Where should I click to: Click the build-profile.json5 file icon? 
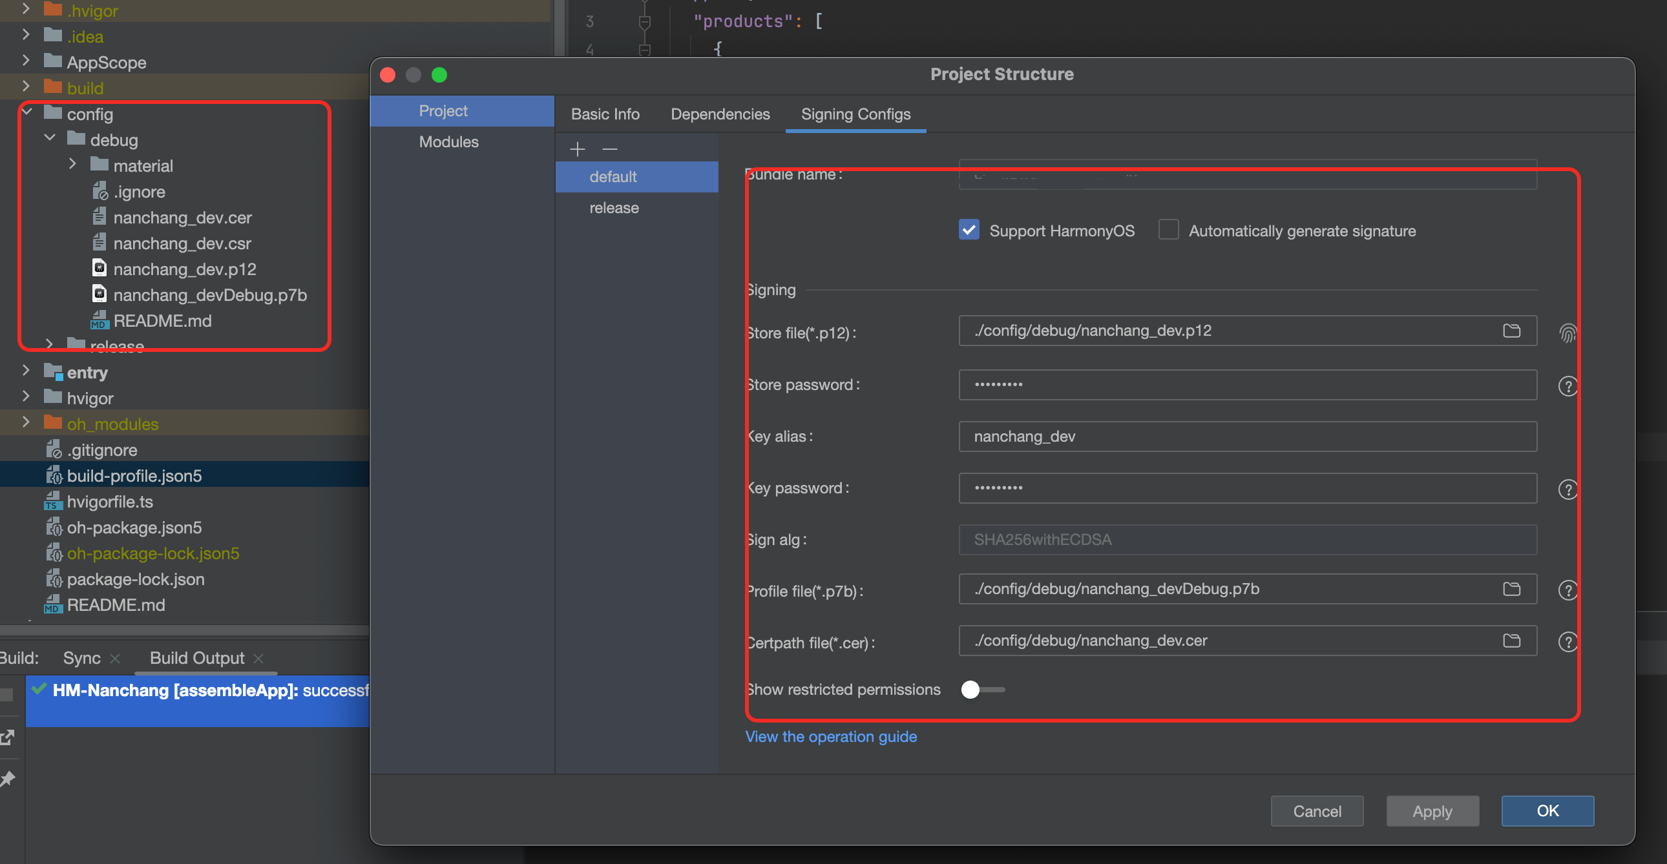53,475
